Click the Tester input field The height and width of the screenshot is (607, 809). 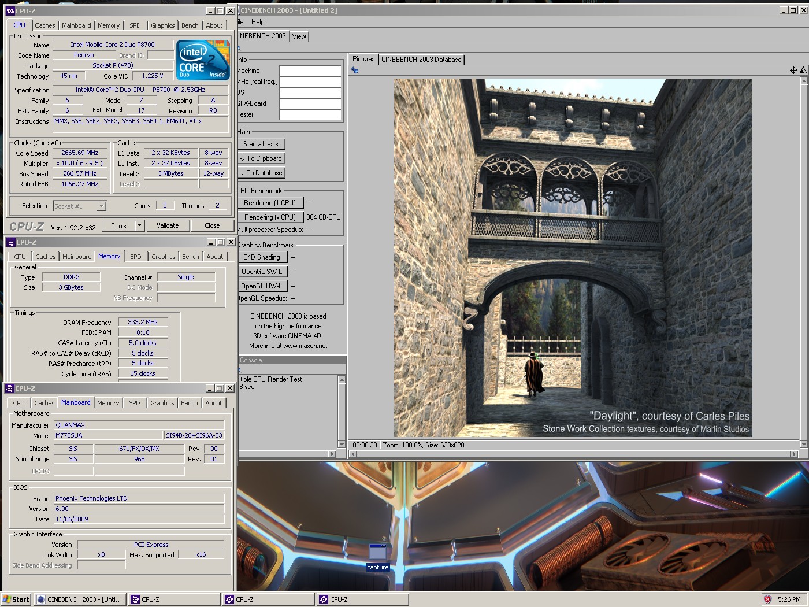tap(310, 114)
